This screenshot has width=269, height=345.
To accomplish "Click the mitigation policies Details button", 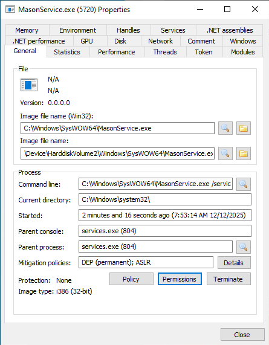I will pyautogui.click(x=234, y=262).
